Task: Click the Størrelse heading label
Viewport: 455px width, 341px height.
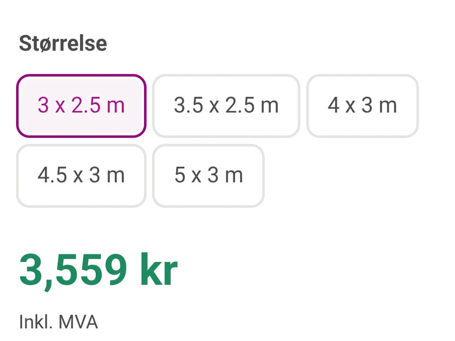Action: (x=63, y=44)
